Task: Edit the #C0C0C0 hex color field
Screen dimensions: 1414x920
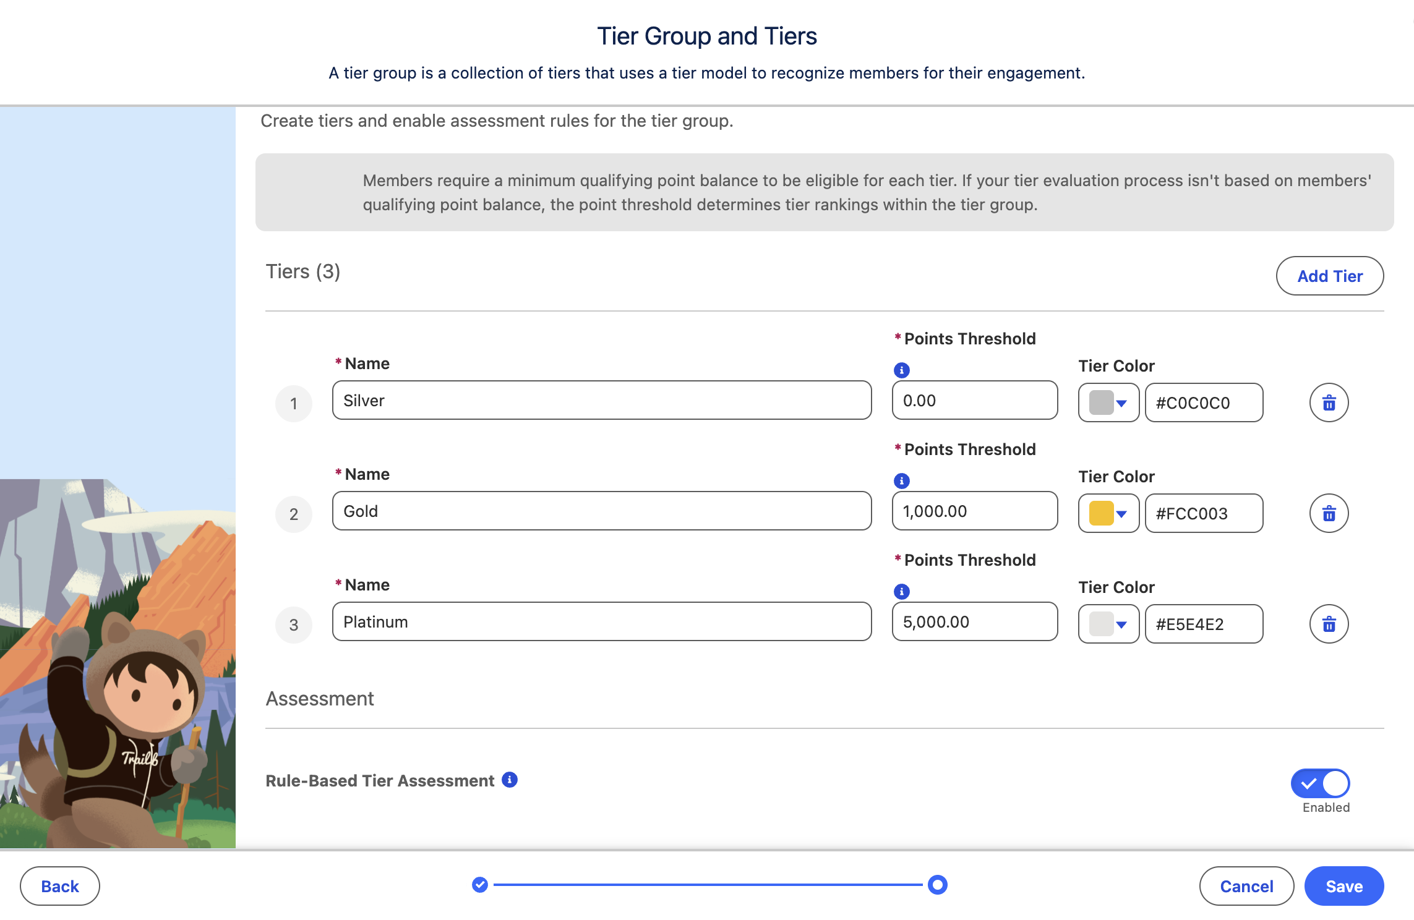Action: (x=1204, y=403)
